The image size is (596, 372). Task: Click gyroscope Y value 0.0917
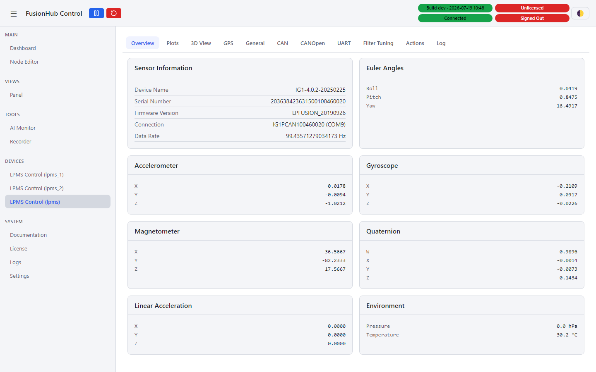[568, 195]
